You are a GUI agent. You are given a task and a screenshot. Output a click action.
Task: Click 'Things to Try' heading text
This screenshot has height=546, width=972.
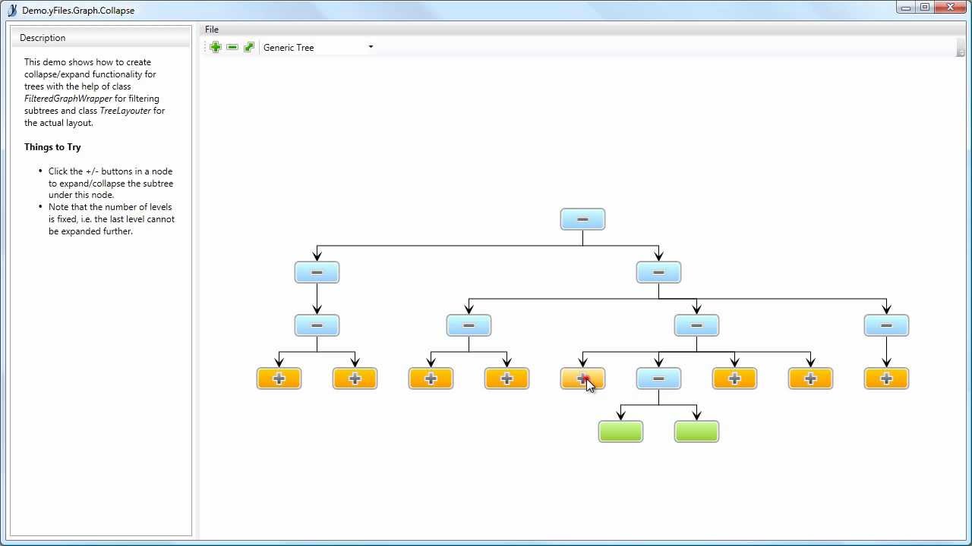52,147
